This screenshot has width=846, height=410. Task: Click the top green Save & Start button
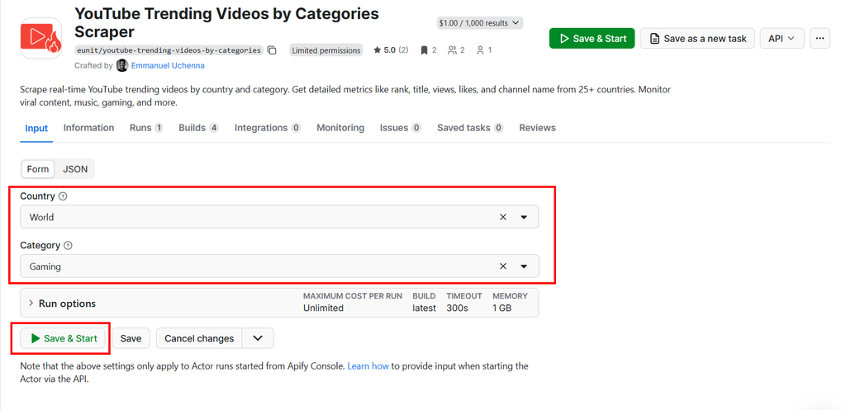[592, 38]
